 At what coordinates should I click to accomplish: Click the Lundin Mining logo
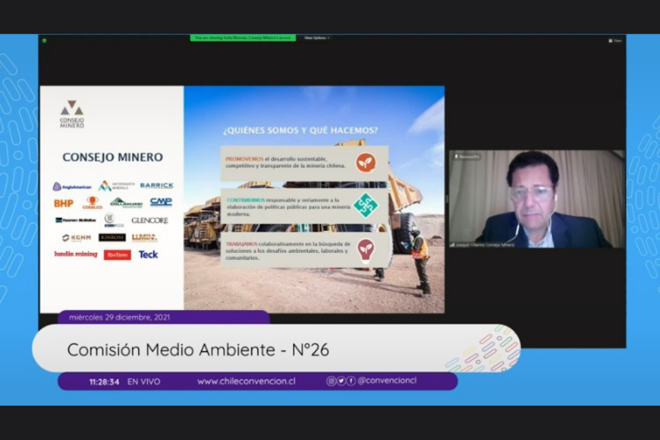point(76,254)
